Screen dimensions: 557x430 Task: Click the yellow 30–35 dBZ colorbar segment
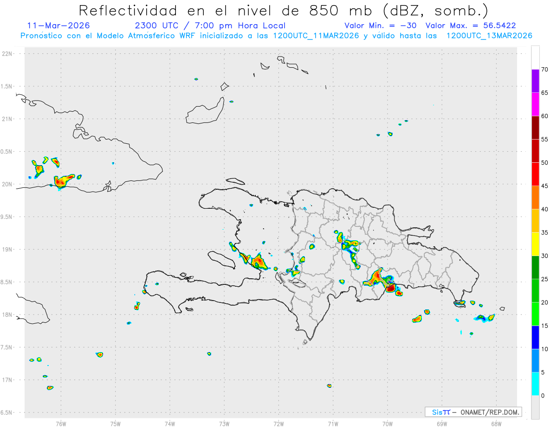pos(535,244)
